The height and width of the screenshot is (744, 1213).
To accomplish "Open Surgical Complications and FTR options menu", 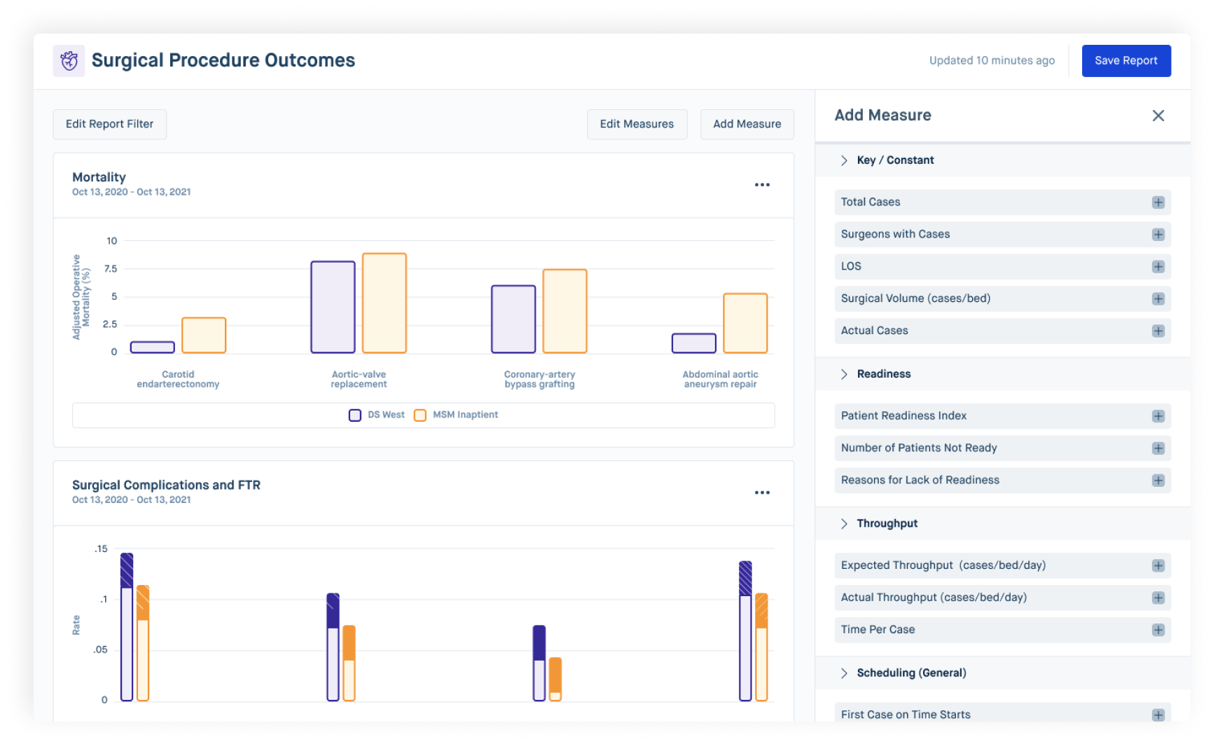I will [762, 492].
